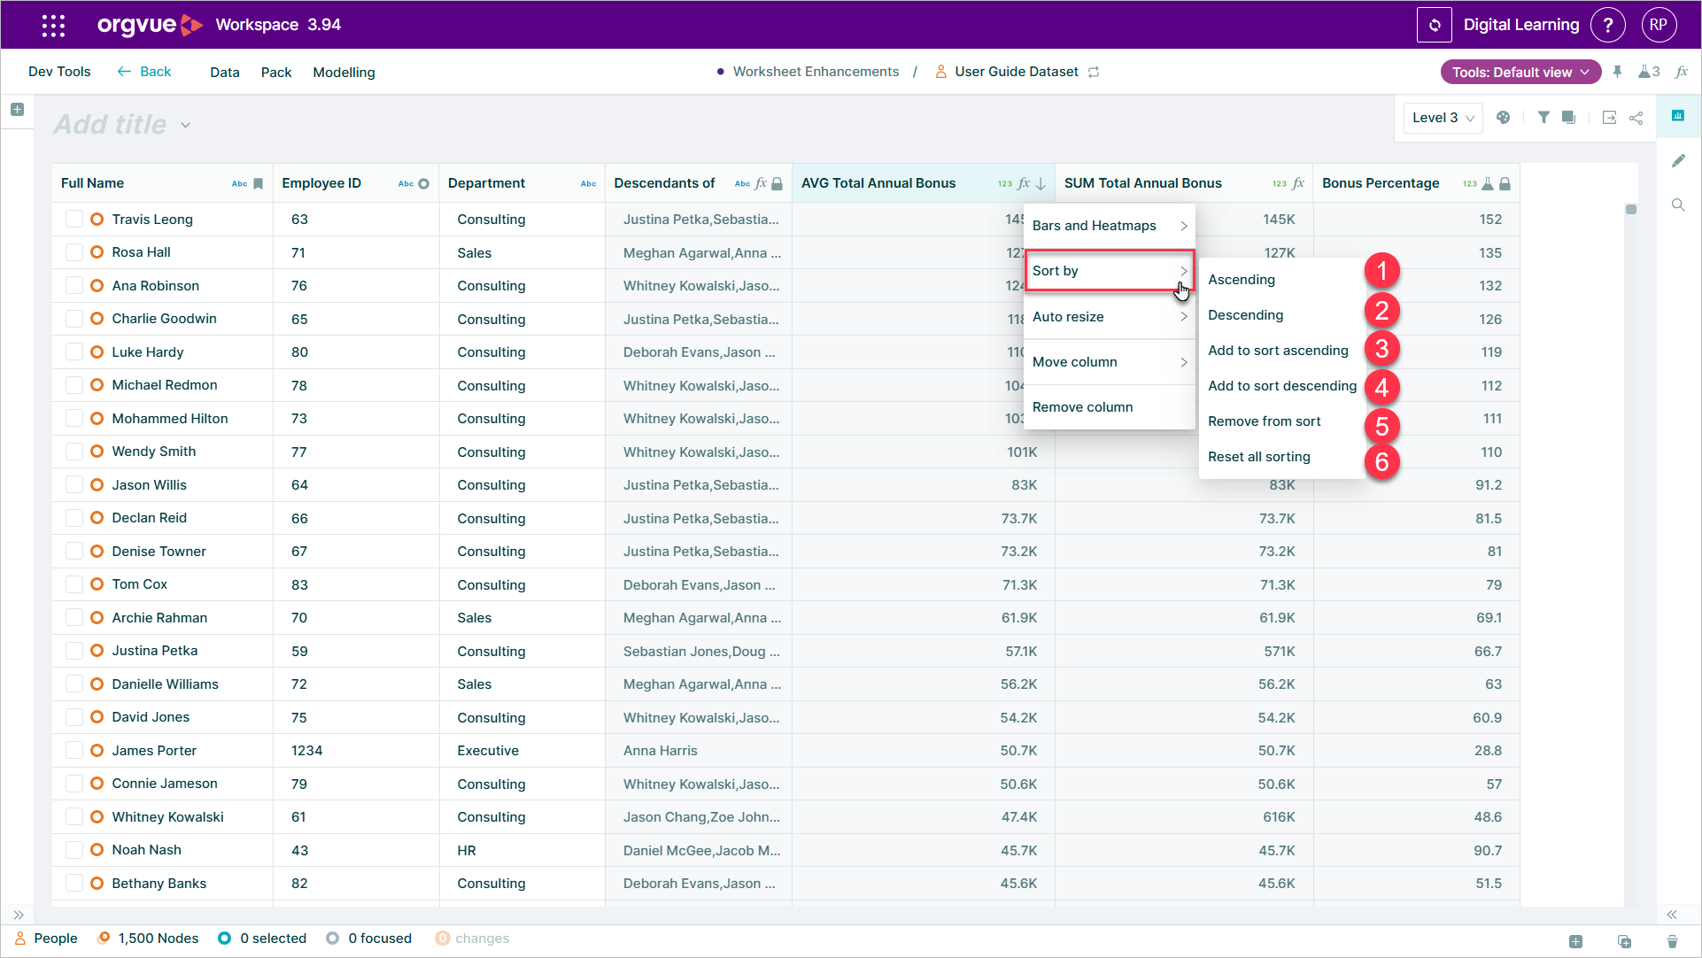1702x958 pixels.
Task: Select Ascending sort option
Action: [1242, 280]
